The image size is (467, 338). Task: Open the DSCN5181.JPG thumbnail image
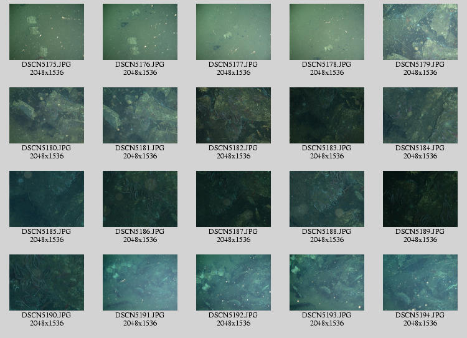click(140, 115)
